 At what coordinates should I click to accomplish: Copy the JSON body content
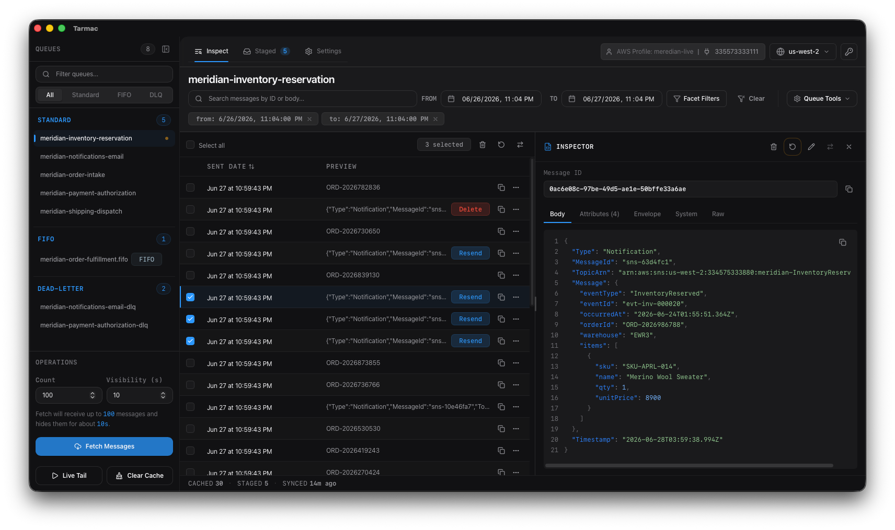pos(843,242)
